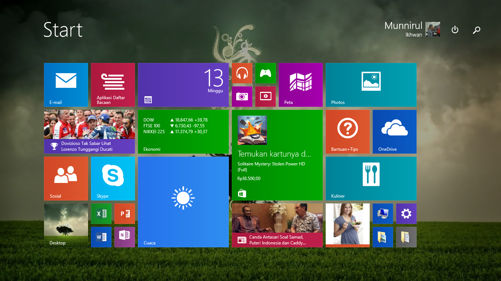
Task: Launch OneNote from its small tile
Action: tap(125, 237)
